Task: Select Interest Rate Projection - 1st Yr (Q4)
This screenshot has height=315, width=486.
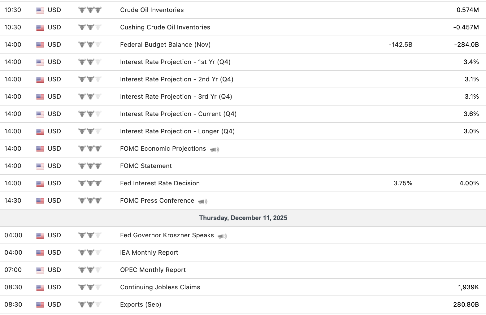Action: (x=175, y=62)
